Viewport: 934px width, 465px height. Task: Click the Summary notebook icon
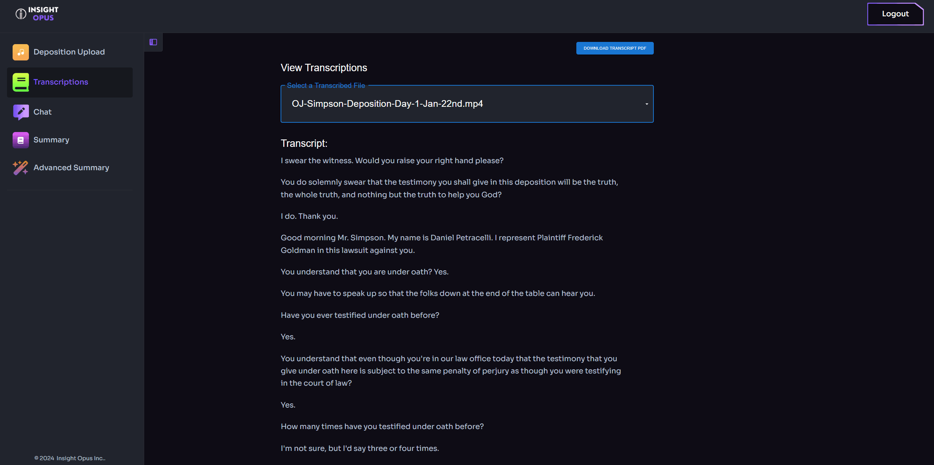21,140
